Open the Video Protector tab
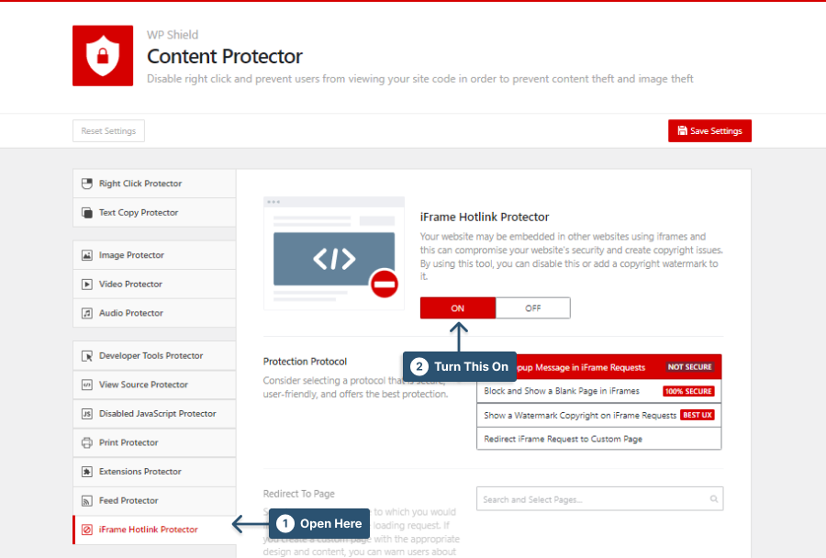This screenshot has height=558, width=826. click(x=154, y=284)
